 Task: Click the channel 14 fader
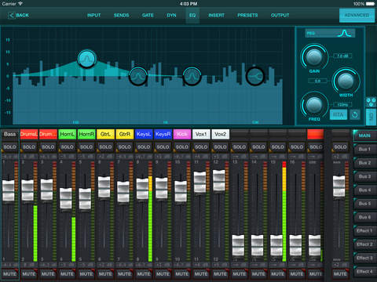(257, 245)
